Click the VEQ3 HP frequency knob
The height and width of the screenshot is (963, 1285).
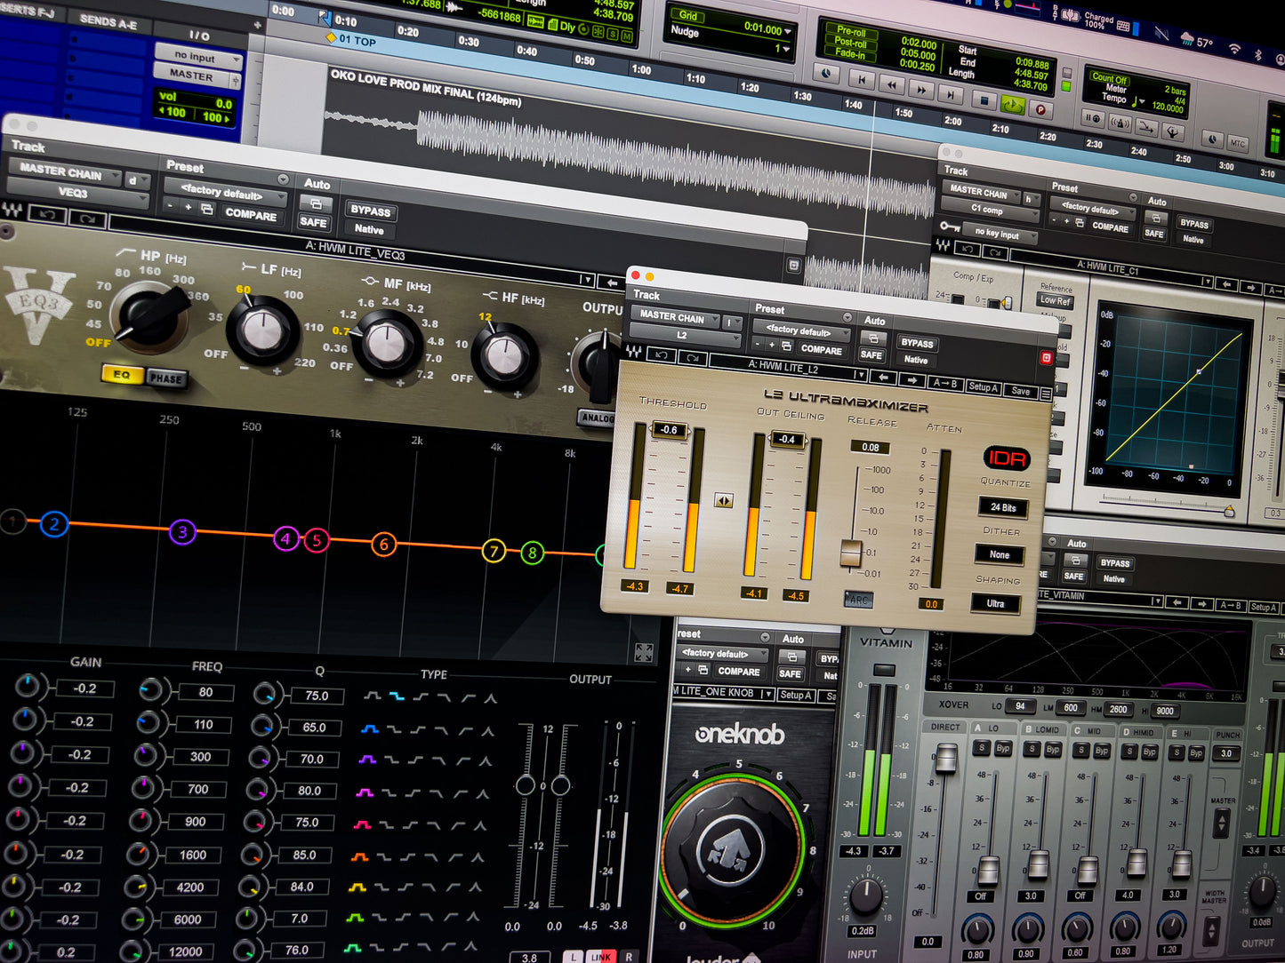pyautogui.click(x=147, y=315)
